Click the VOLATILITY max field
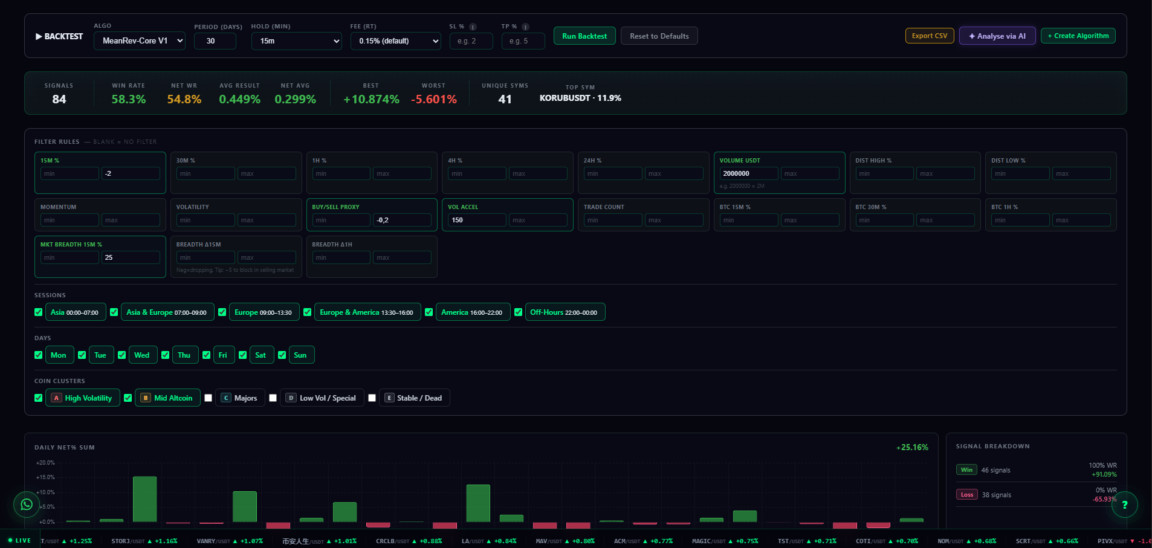This screenshot has width=1152, height=548. (x=267, y=220)
